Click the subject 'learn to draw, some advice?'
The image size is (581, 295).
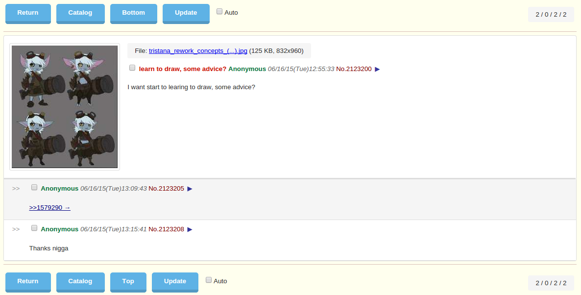(x=183, y=69)
